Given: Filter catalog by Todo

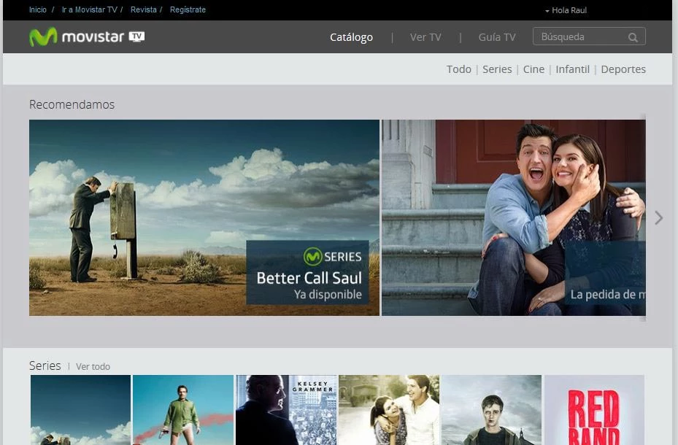Looking at the screenshot, I should click(x=458, y=69).
